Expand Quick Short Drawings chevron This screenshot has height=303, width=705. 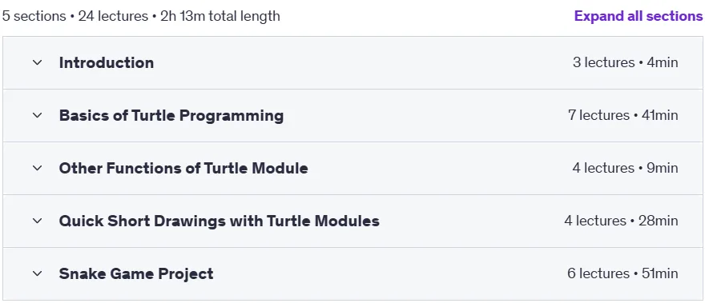[38, 221]
